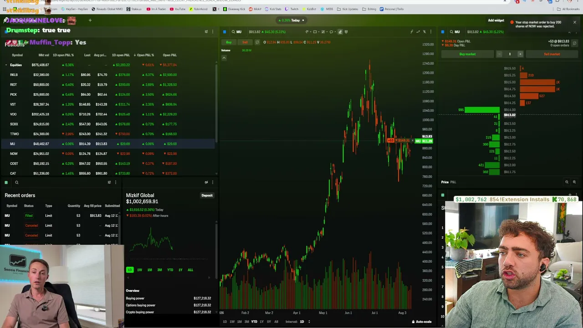
Task: Select the VOO position row
Action: coord(107,114)
